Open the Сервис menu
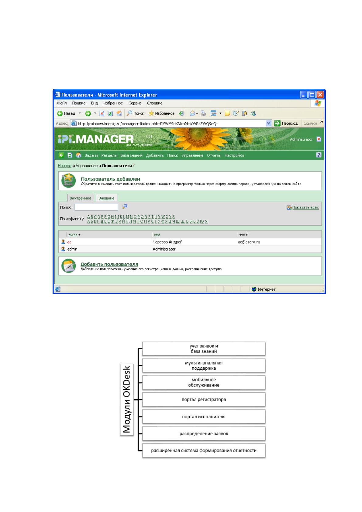 [x=135, y=103]
